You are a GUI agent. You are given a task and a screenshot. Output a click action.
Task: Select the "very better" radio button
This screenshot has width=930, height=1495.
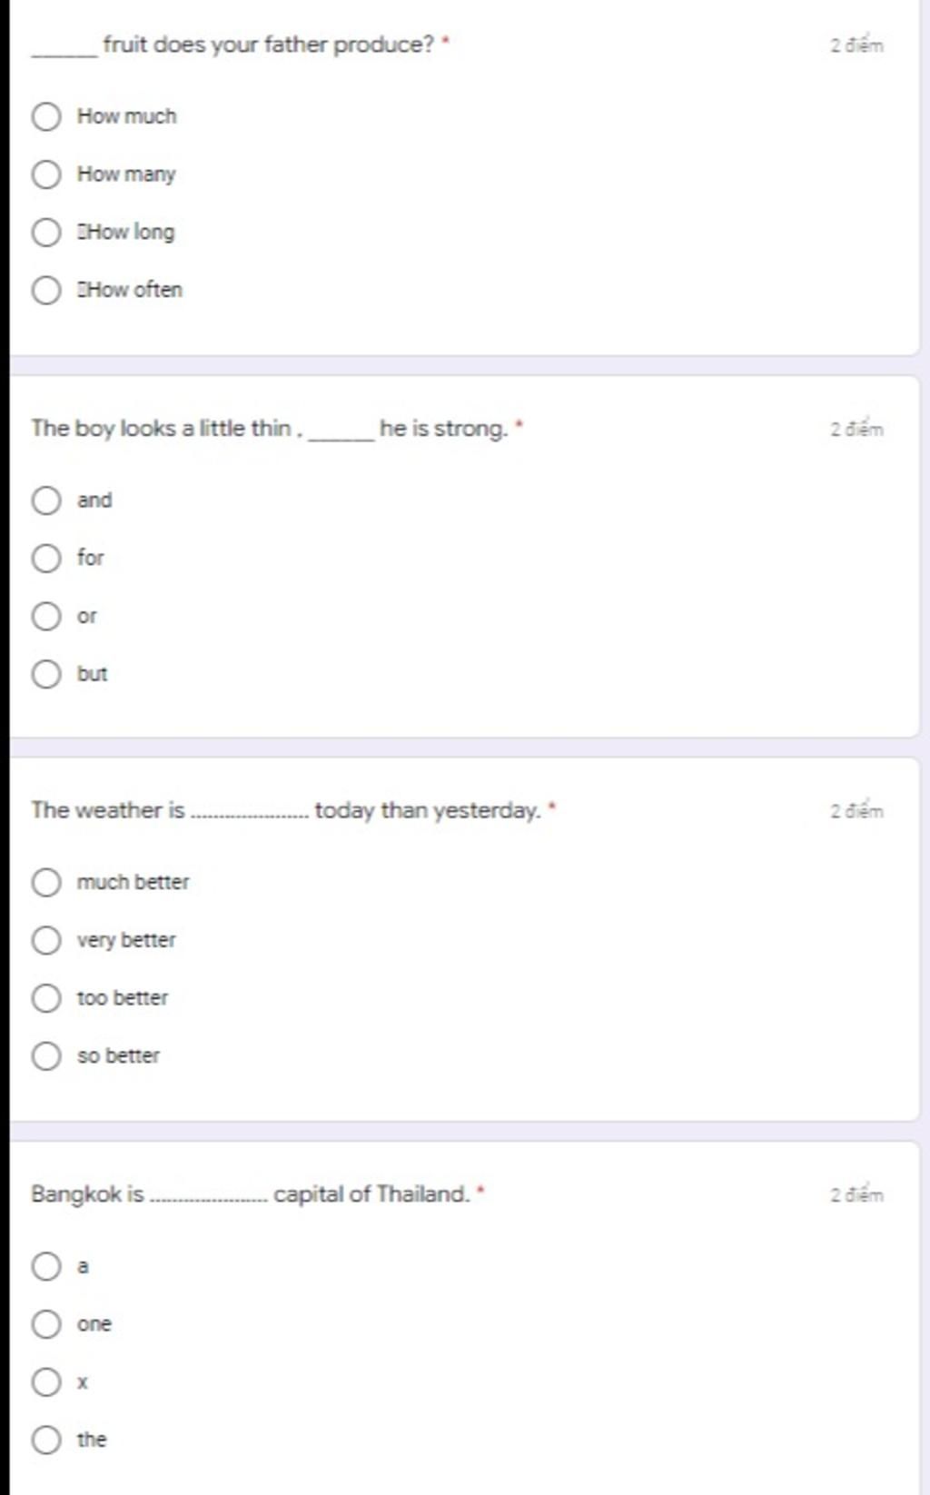[x=46, y=940]
